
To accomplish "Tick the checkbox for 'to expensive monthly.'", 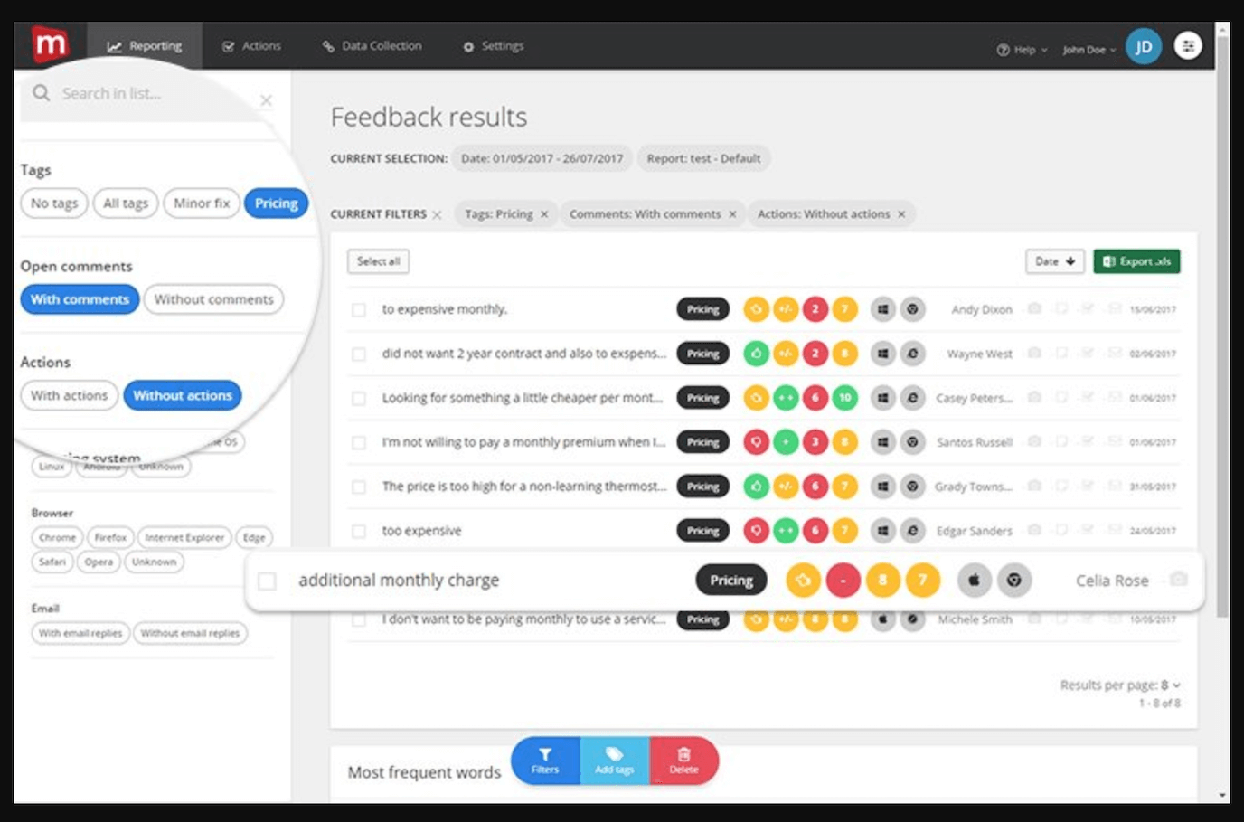I will tap(359, 310).
